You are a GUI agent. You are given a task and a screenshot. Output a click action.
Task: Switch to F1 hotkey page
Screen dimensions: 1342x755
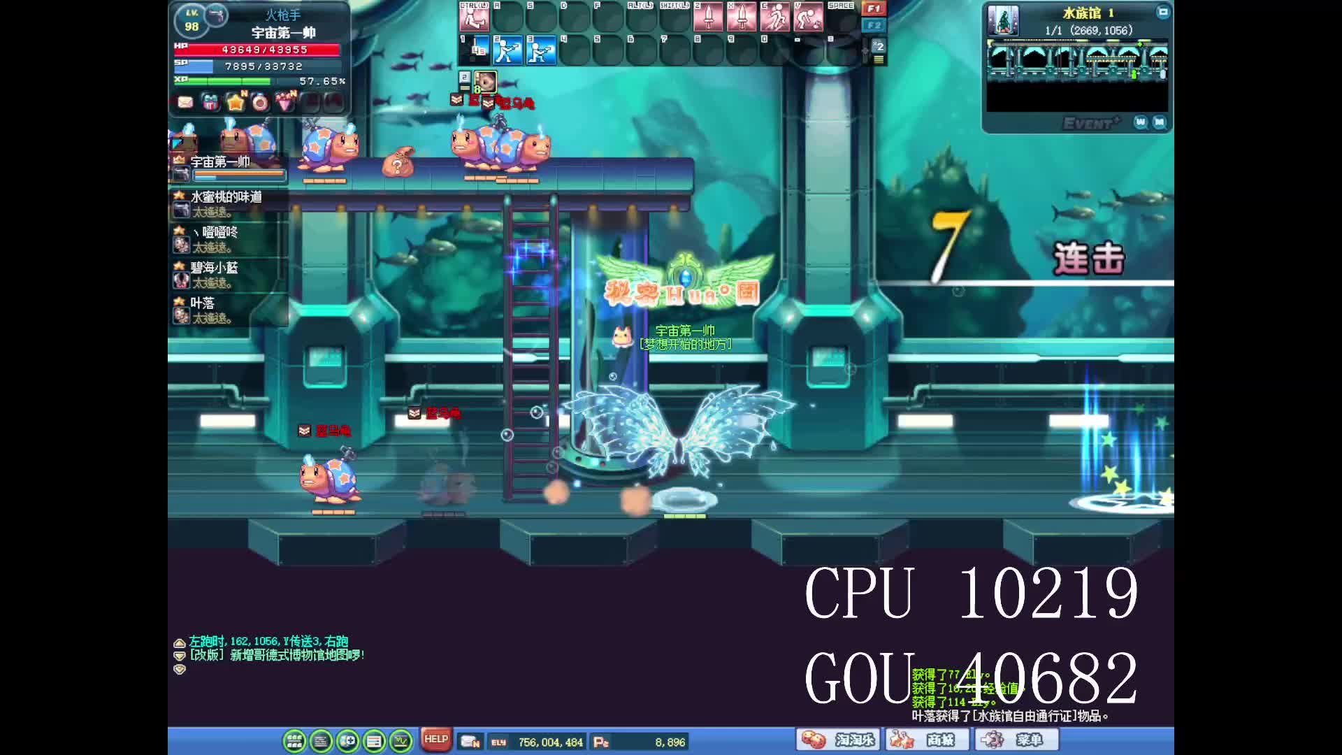coord(874,8)
